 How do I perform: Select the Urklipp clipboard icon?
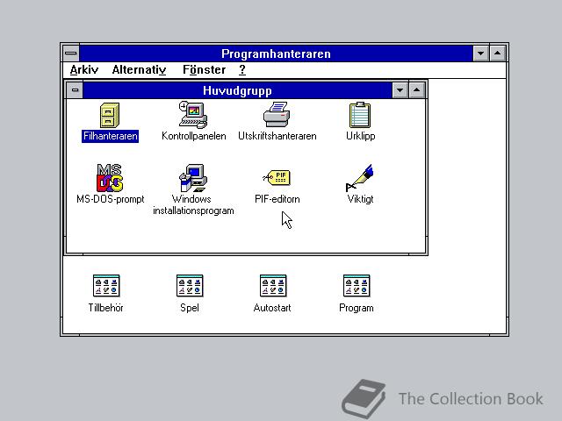click(x=360, y=115)
